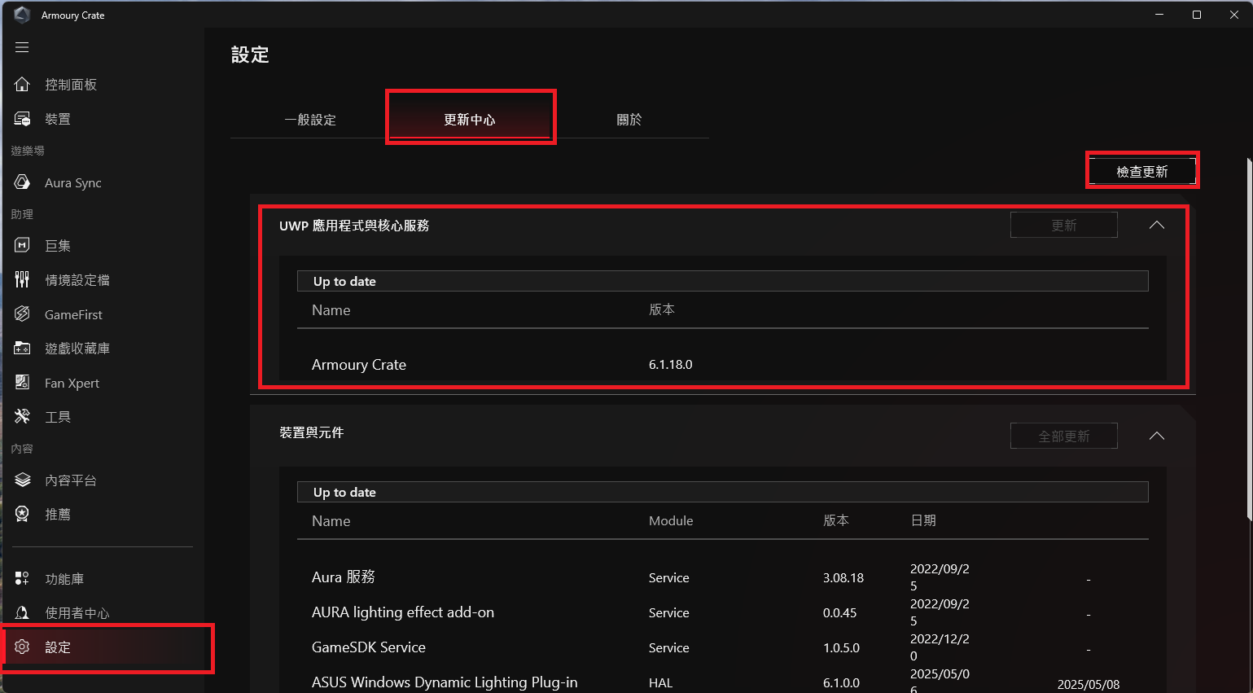Click the 裝置 device icon
1253x693 pixels.
coord(22,119)
